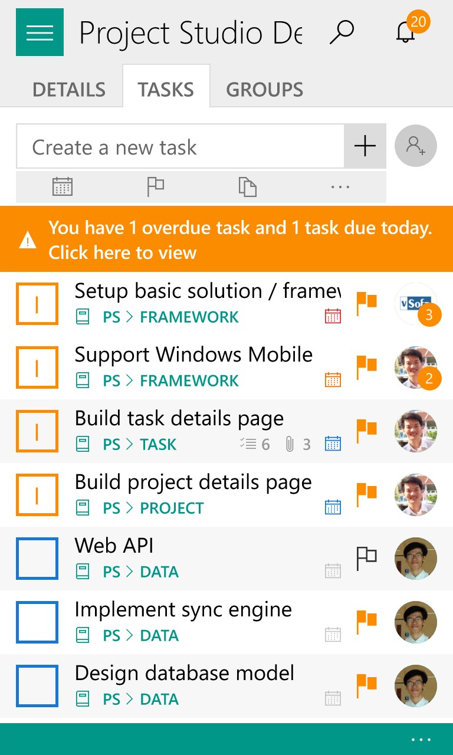Viewport: 453px width, 755px height.
Task: Click the Create a new task field
Action: pyautogui.click(x=180, y=147)
